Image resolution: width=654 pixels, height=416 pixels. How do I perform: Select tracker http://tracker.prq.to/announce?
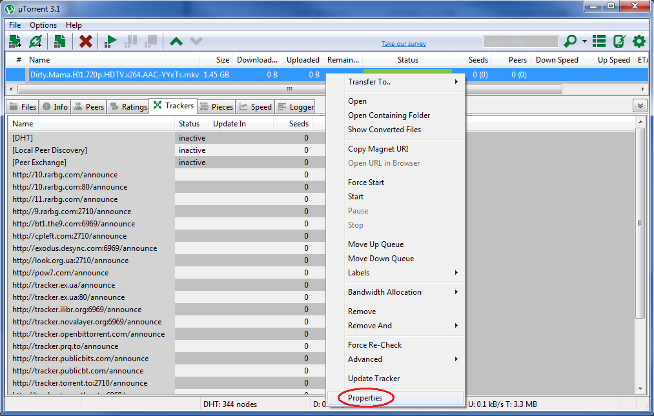(x=167, y=346)
